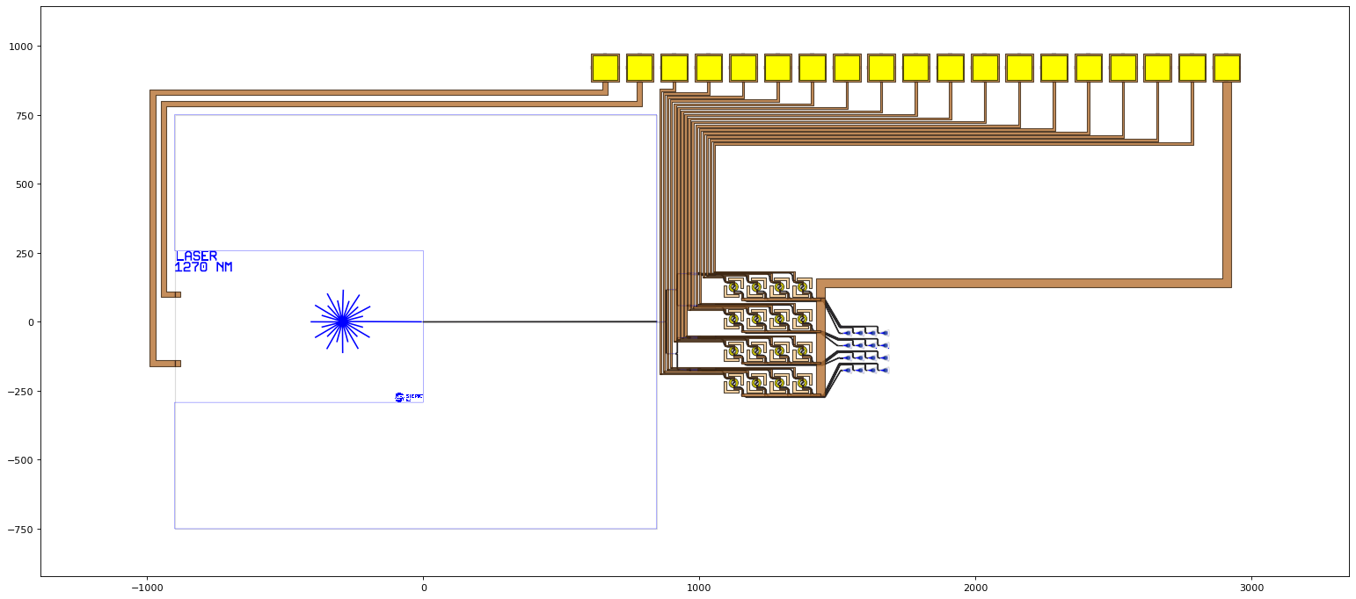Click the y-axis tick label −750
Viewport: 1356px width, 599px height.
point(19,529)
